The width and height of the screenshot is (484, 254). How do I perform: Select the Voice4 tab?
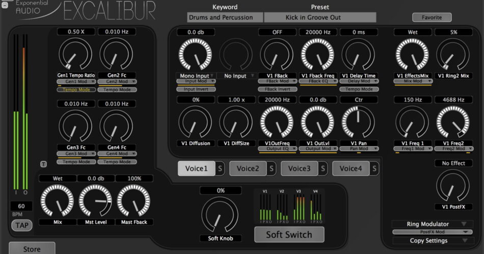(351, 169)
